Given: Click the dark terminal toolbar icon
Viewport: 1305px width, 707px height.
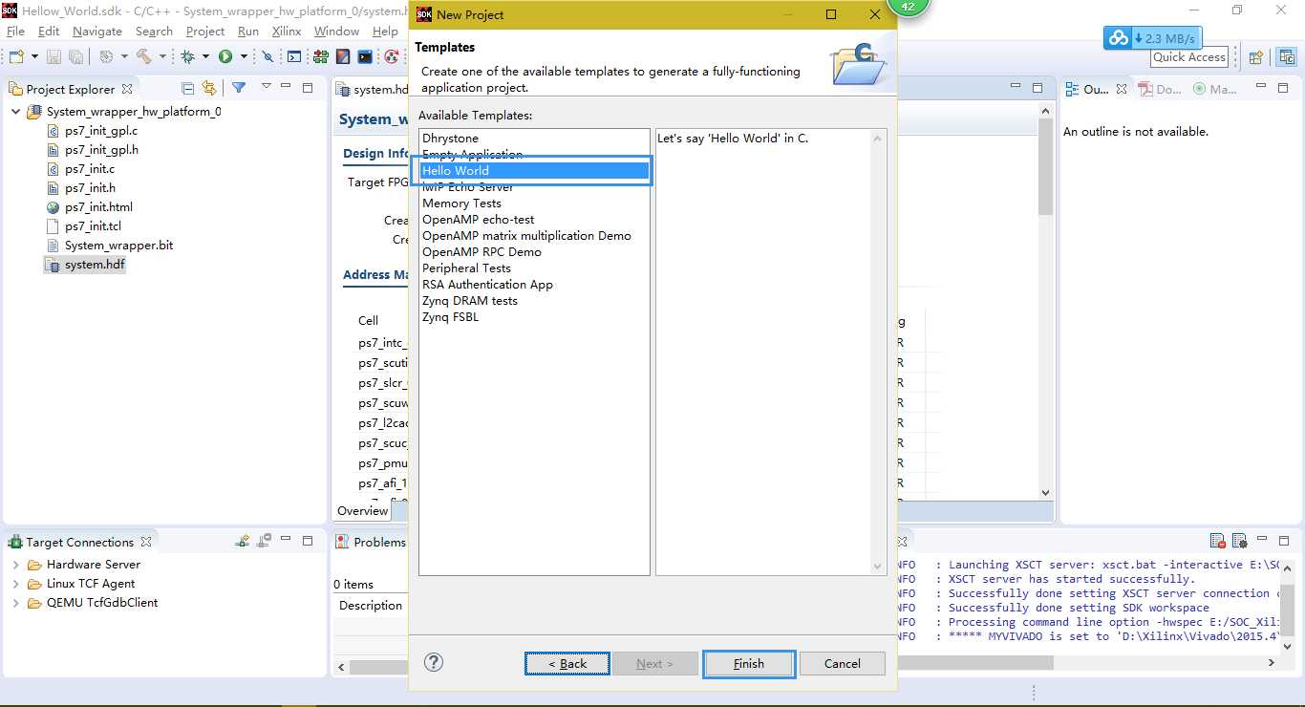Looking at the screenshot, I should (x=365, y=57).
